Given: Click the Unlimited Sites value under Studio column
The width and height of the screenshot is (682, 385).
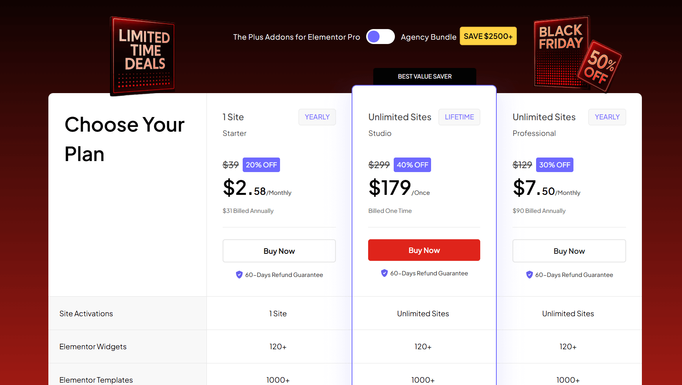Looking at the screenshot, I should 423,313.
